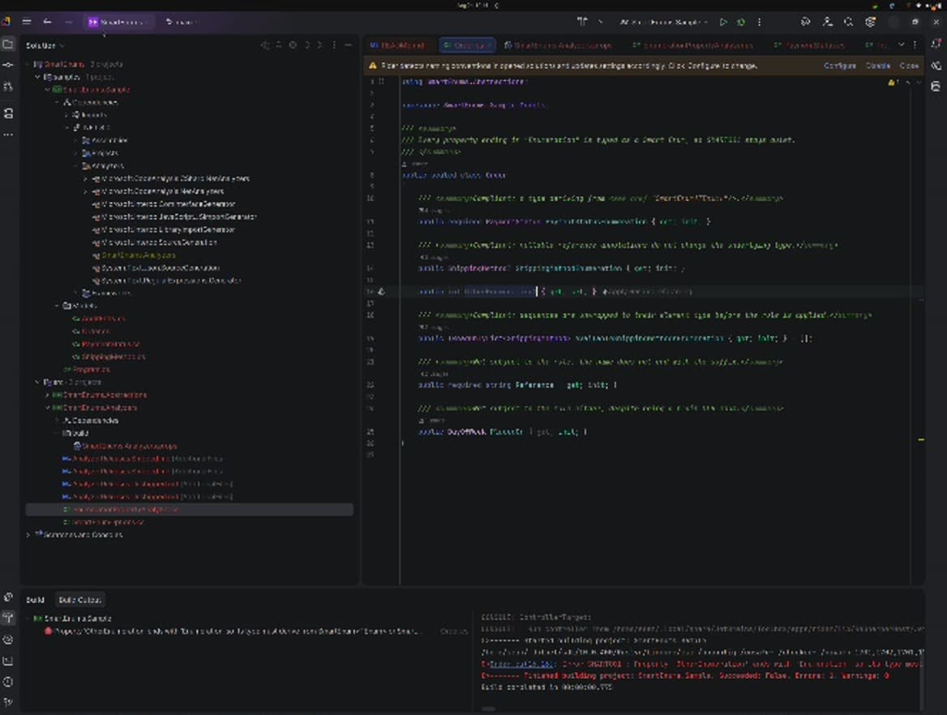This screenshot has width=947, height=715.
Task: Open SmartEnums.Analyzers.props tab
Action: [559, 45]
